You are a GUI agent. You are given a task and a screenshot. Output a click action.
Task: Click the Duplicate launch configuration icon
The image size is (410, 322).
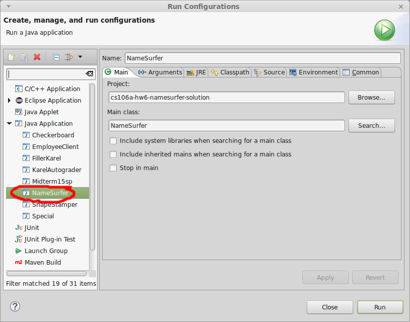pyautogui.click(x=24, y=57)
